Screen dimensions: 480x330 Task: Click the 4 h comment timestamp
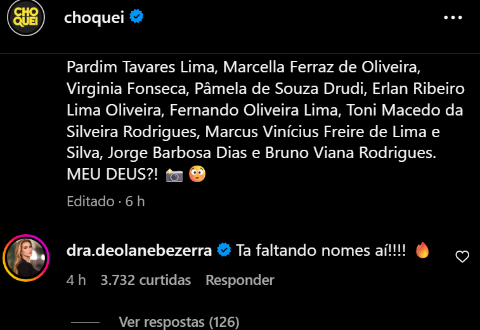pyautogui.click(x=76, y=280)
